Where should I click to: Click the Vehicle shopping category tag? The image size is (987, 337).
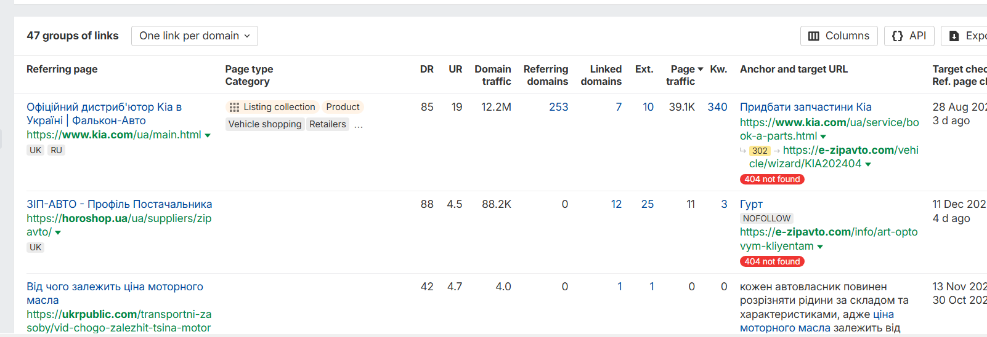click(265, 124)
